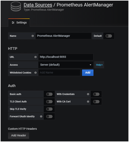Click the Custom HTTP Headers heading
Screen dimensions: 129x142
[x=22, y=129]
